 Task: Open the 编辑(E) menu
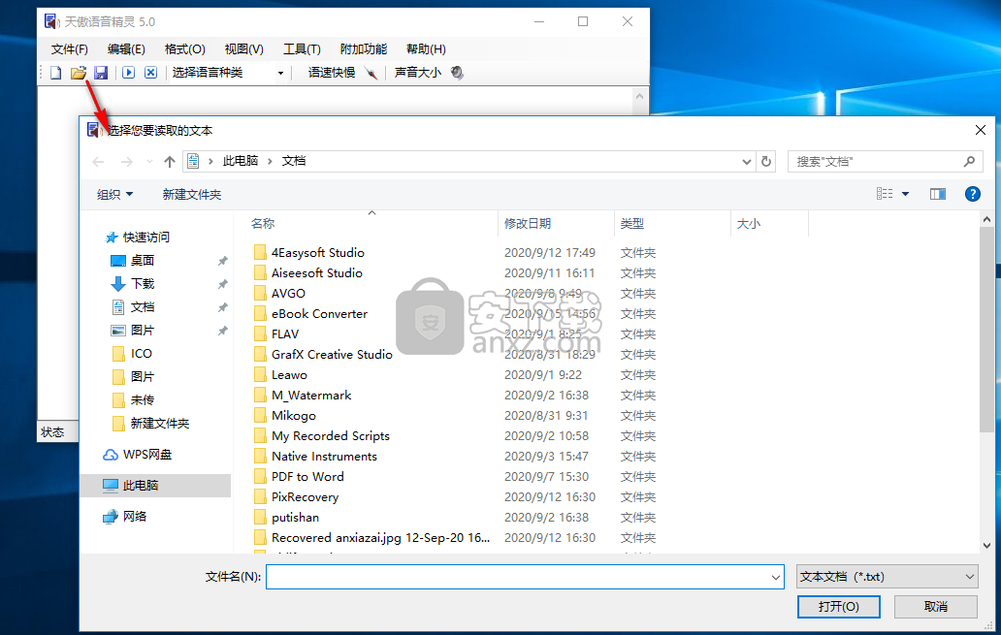[126, 49]
